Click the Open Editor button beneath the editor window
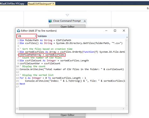This screenshot has height=118, width=149. tap(68, 115)
